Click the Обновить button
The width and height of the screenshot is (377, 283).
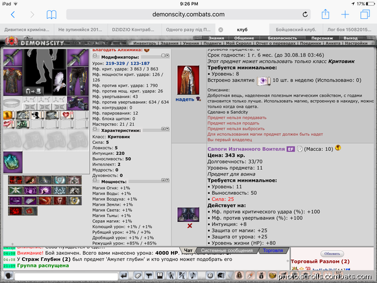332,253
